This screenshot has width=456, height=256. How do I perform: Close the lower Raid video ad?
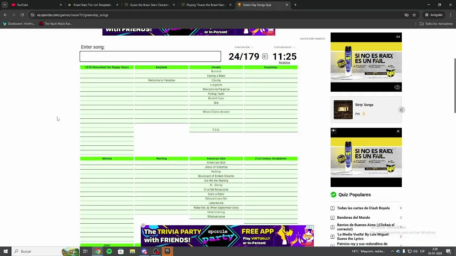398,131
